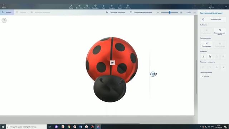Open the notification center icon
Viewport: 229px width, 129px height.
tap(225, 126)
